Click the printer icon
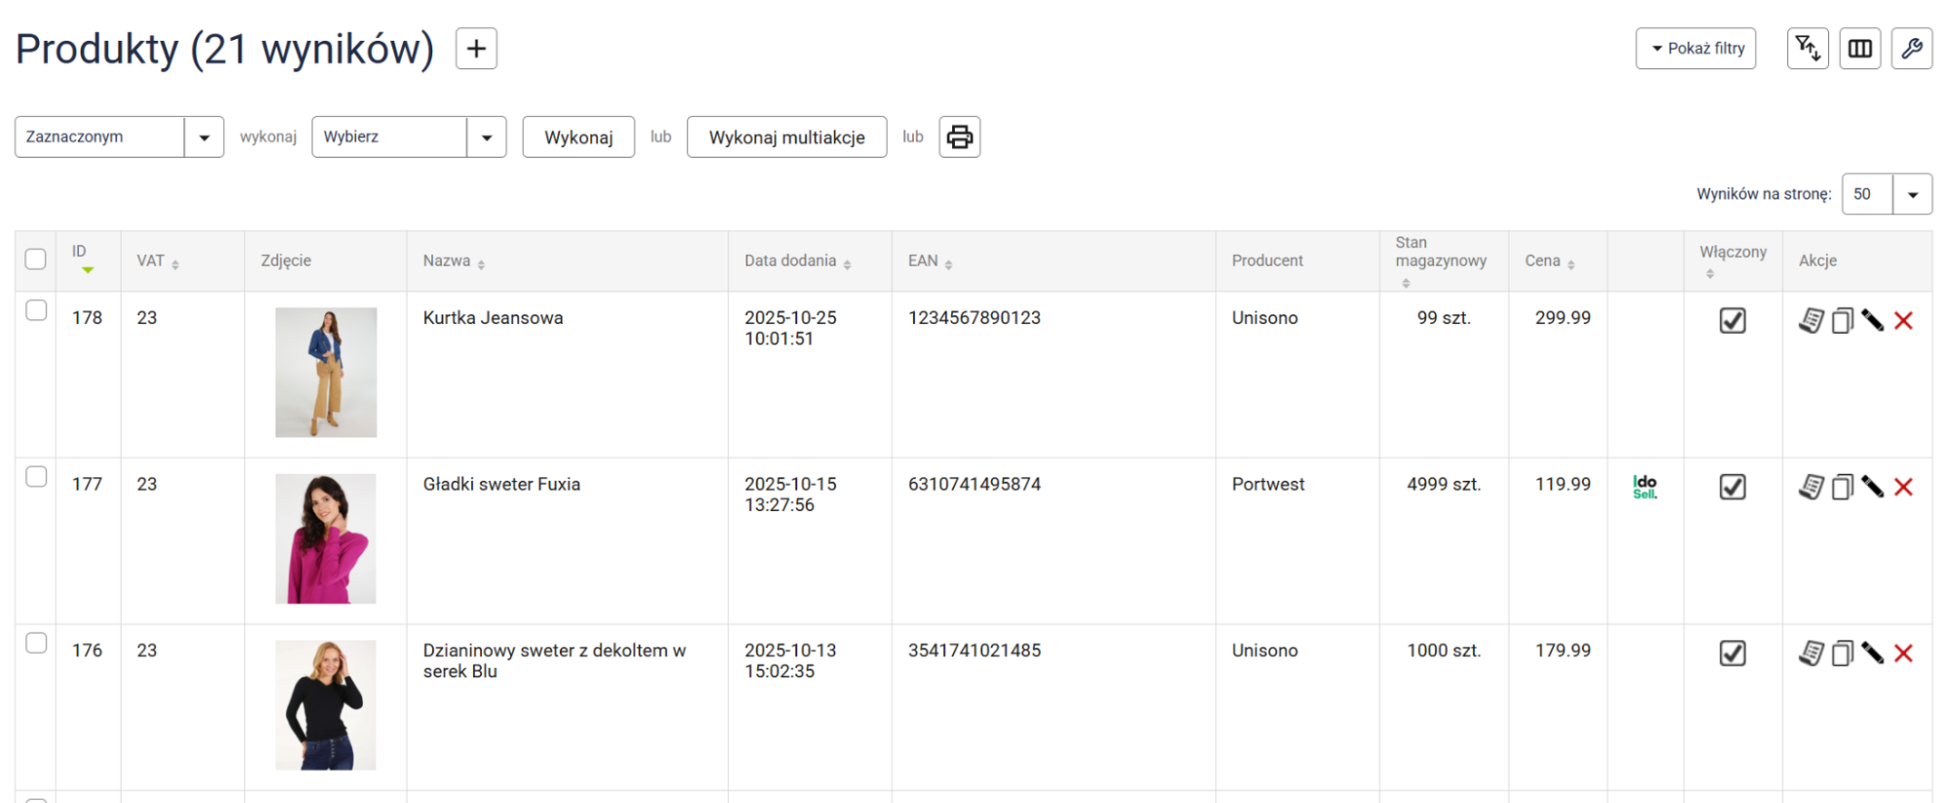The image size is (1946, 803). coord(959,137)
